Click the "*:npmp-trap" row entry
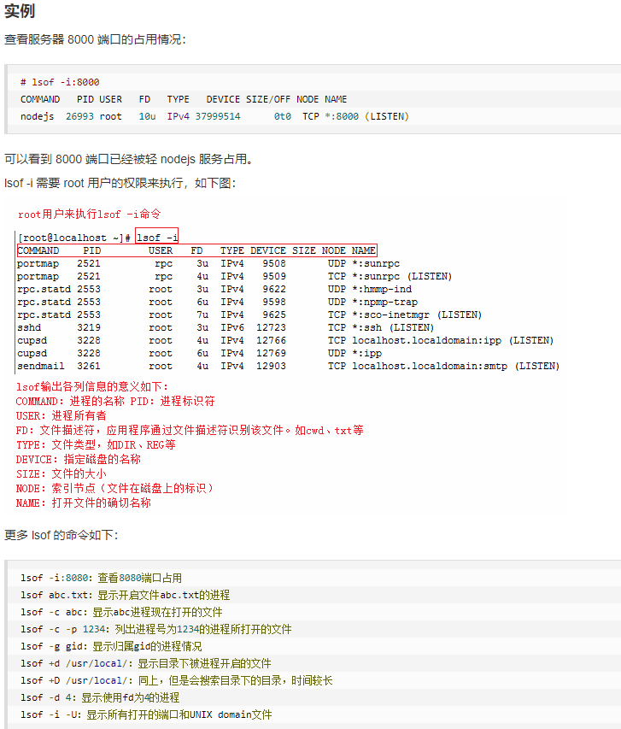Viewport: 621px width, 729px height. (x=385, y=303)
